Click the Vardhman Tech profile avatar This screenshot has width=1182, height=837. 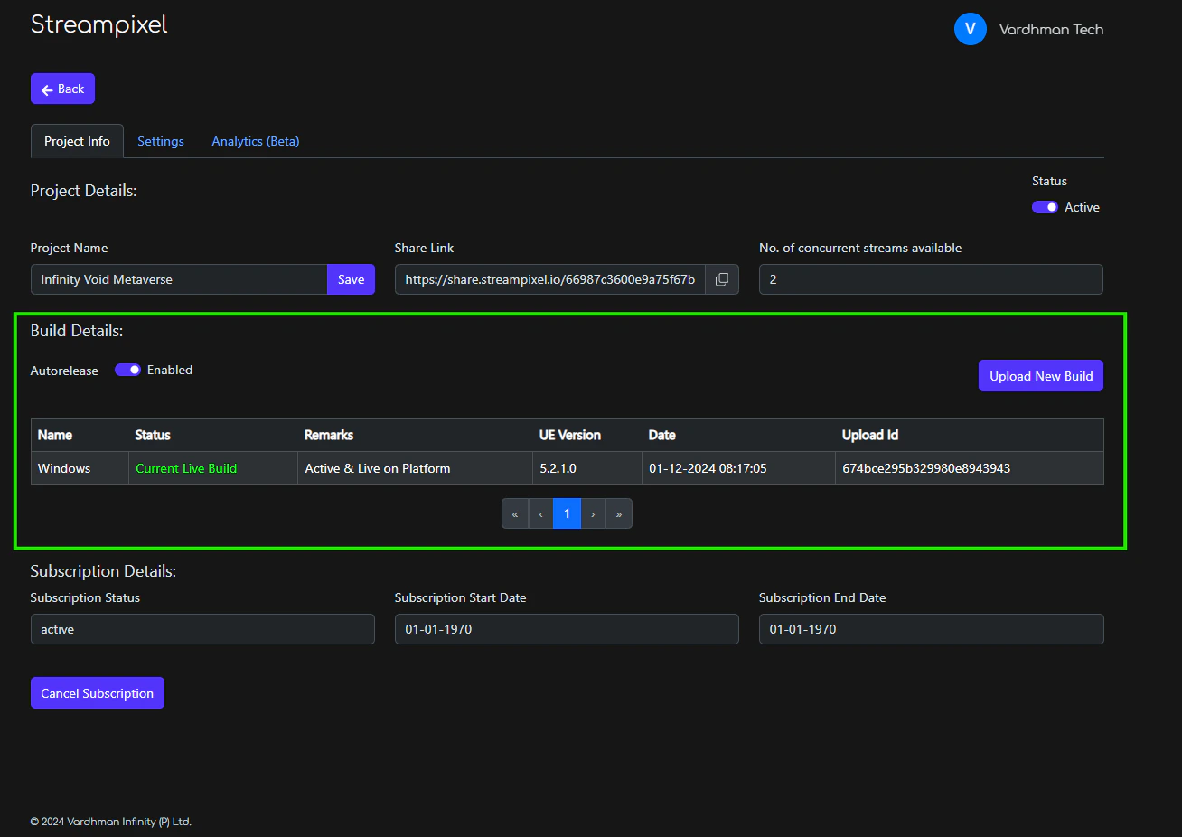(970, 29)
